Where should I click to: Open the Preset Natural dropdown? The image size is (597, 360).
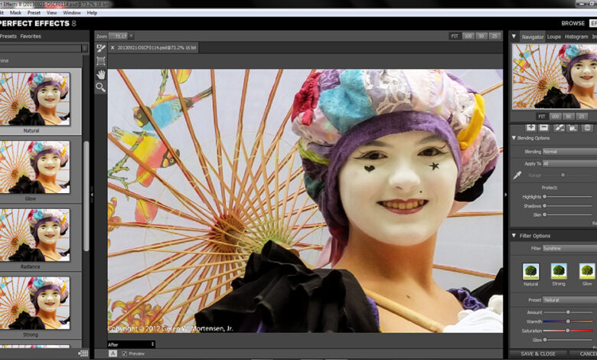[x=569, y=300]
